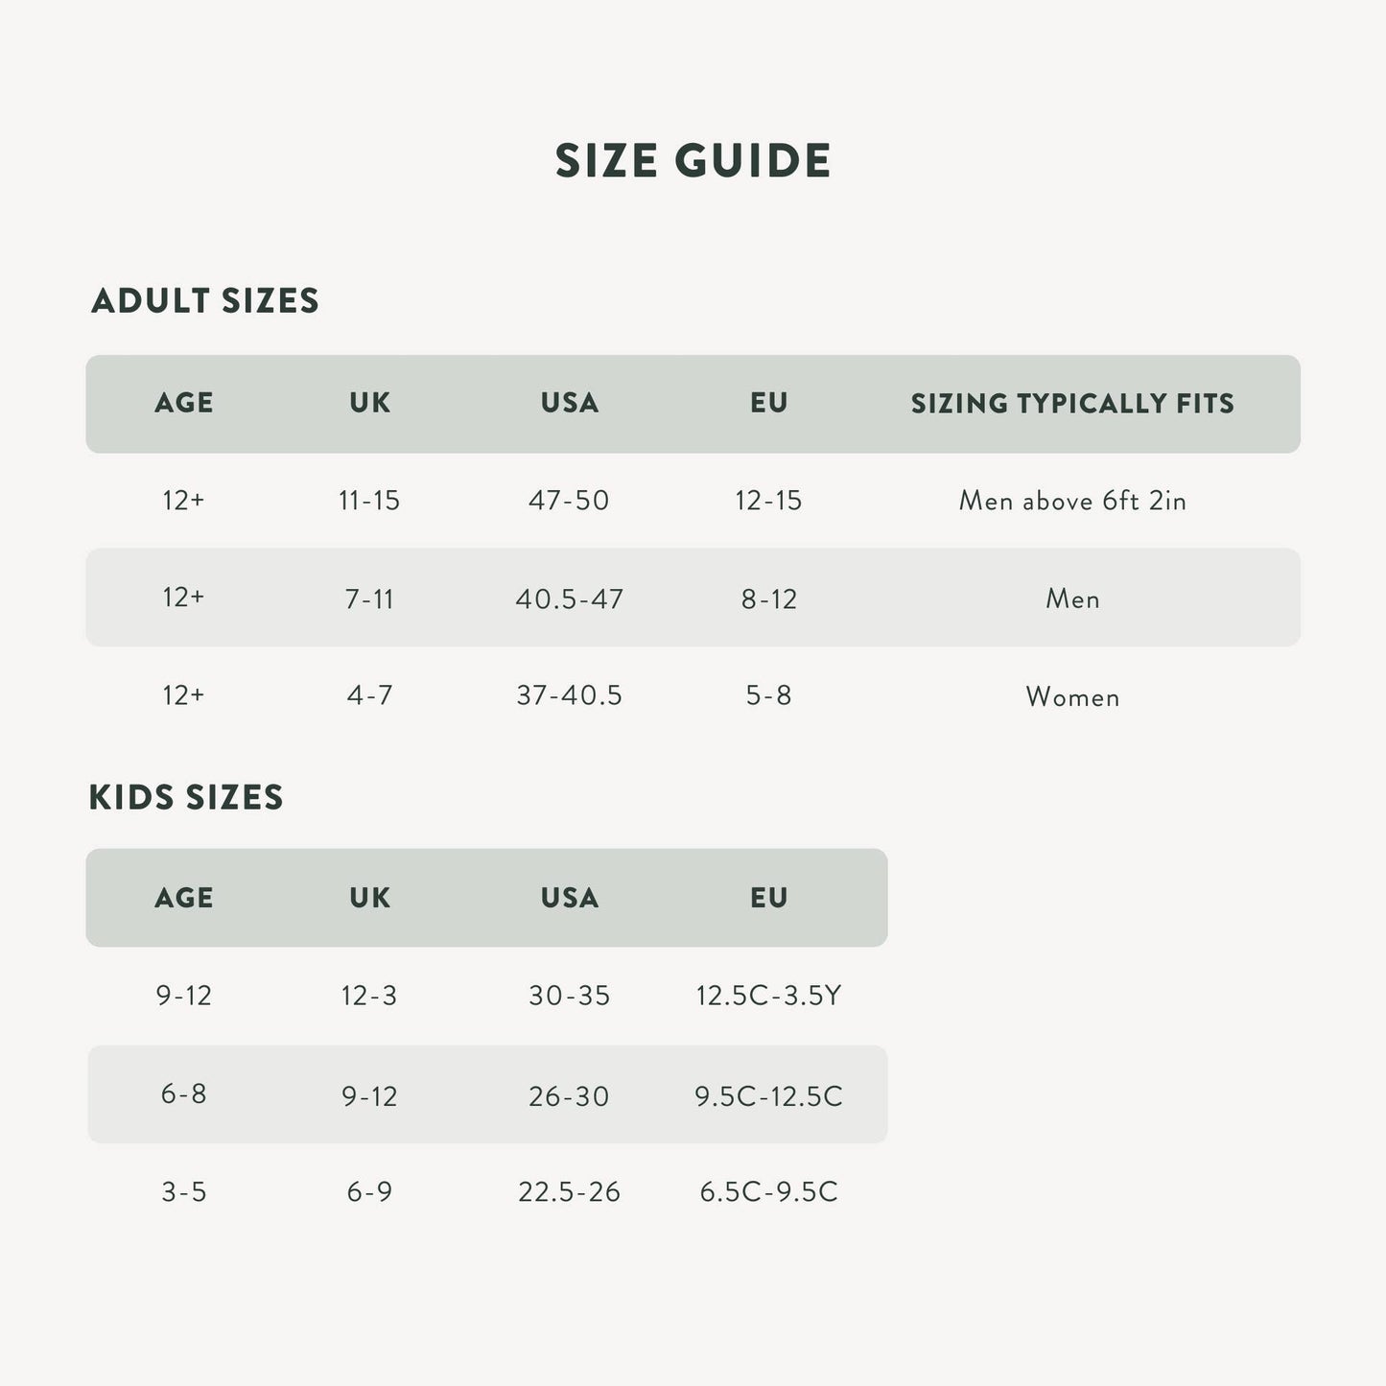Viewport: 1386px width, 1386px height.
Task: Select the kids age 3-5 cell
Action: (x=184, y=1191)
